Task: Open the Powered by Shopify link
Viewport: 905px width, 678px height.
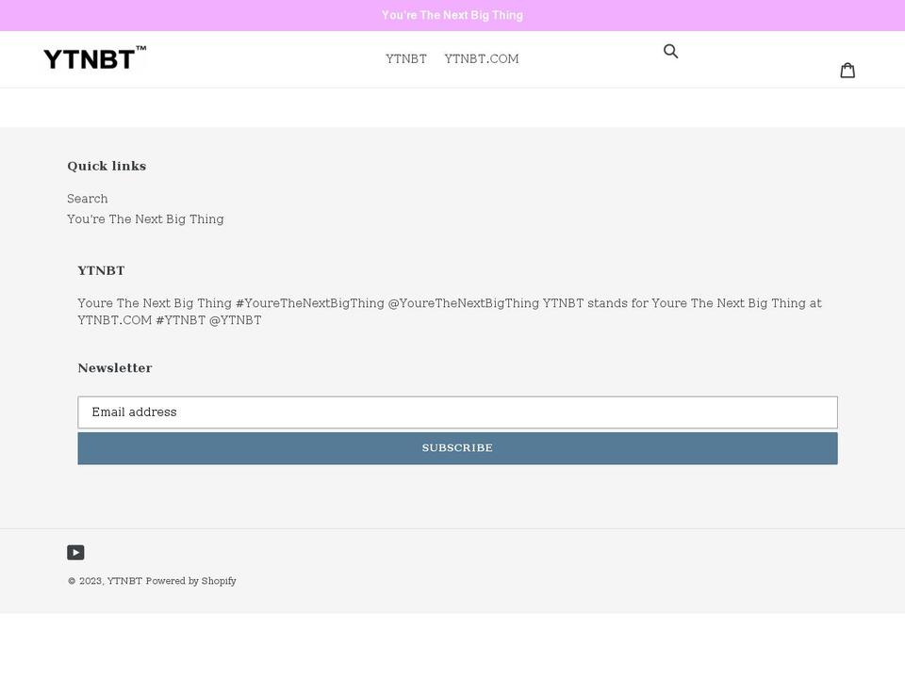Action: tap(190, 581)
